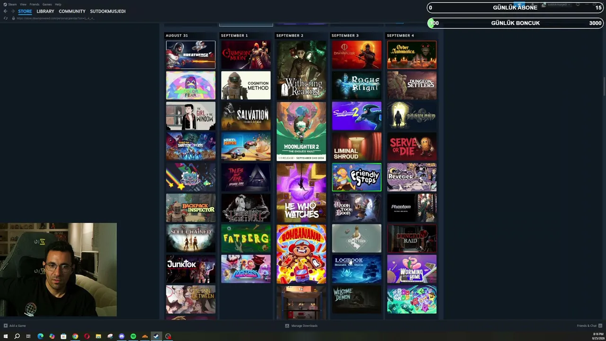The image size is (606, 341).
Task: Open the Help menu
Action: pyautogui.click(x=58, y=4)
